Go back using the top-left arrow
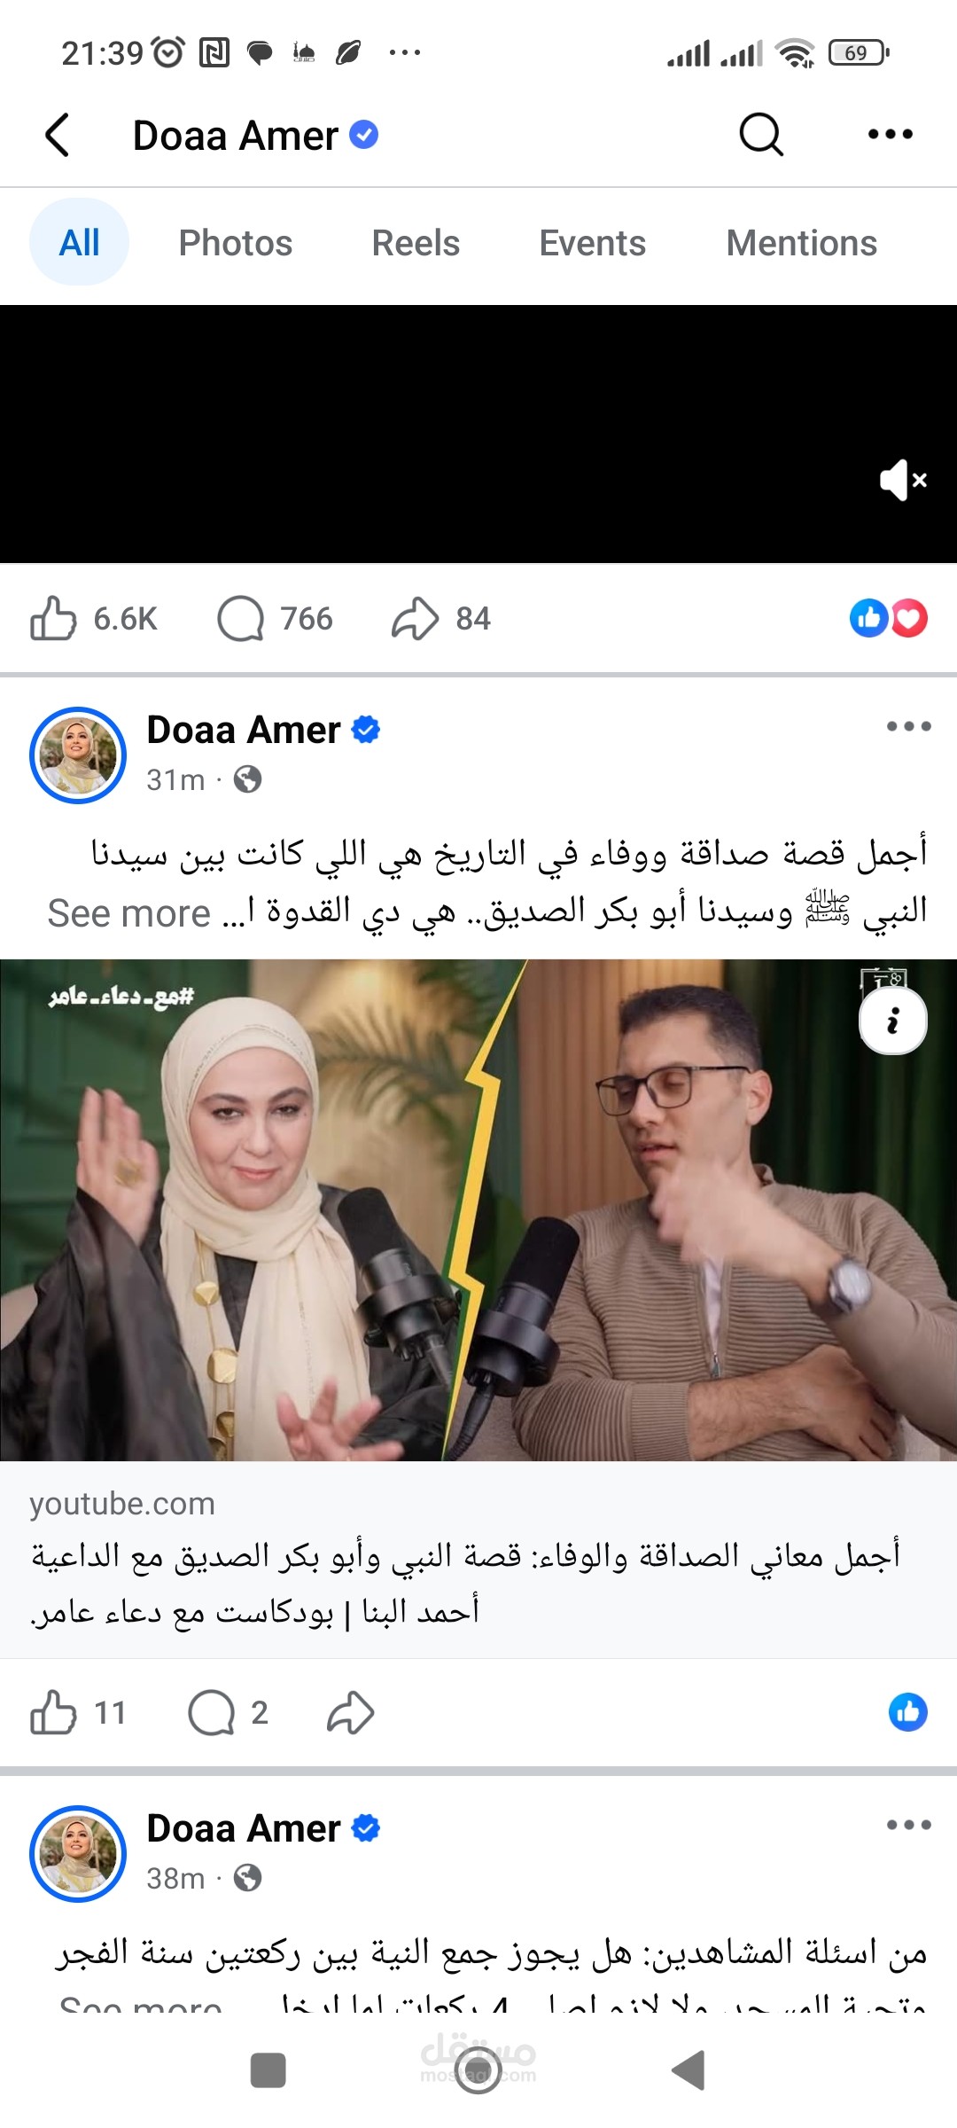The width and height of the screenshot is (957, 2128). pyautogui.click(x=58, y=135)
